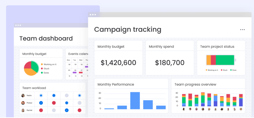Click the Monthly budget pie chart
254x118 pixels.
pyautogui.click(x=31, y=68)
